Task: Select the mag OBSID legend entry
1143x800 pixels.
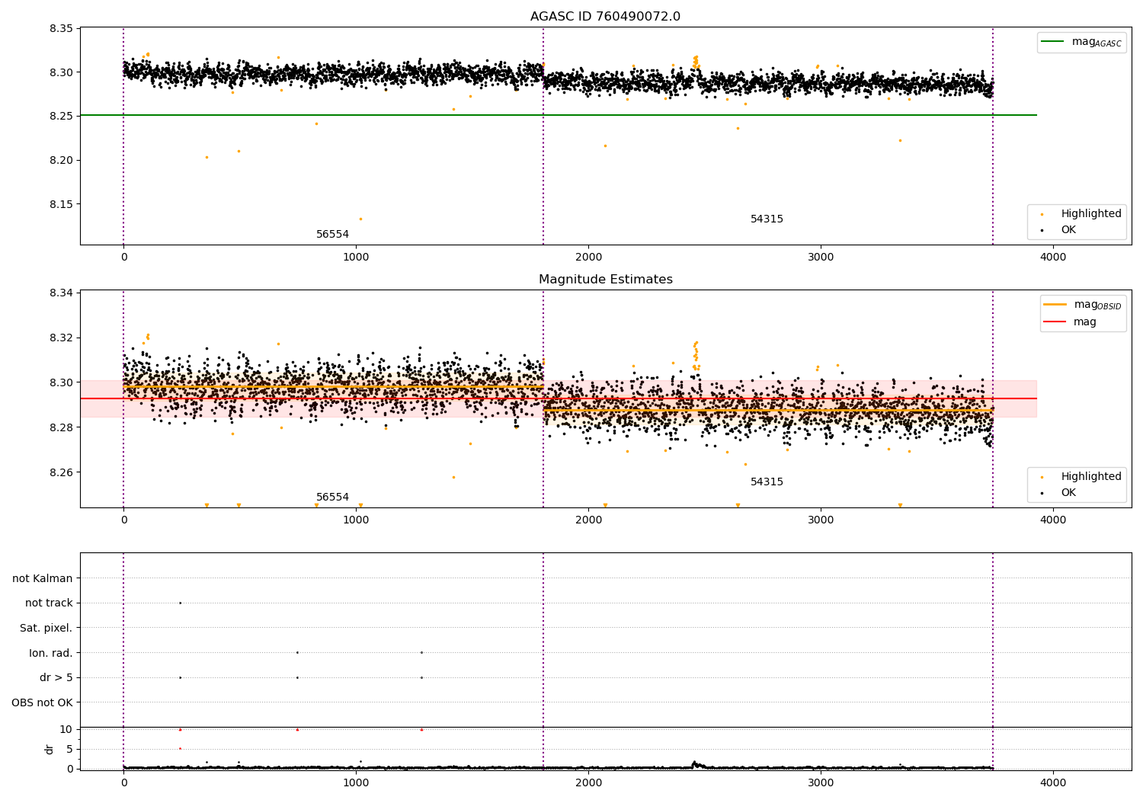Action: pos(1083,305)
